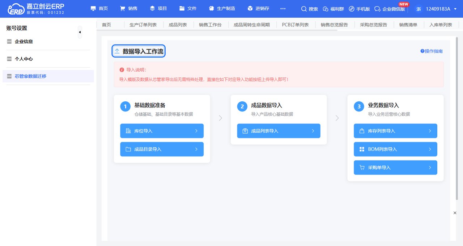This screenshot has width=463, height=246.
Task: Close the floating widget with the X
Action: click(455, 213)
